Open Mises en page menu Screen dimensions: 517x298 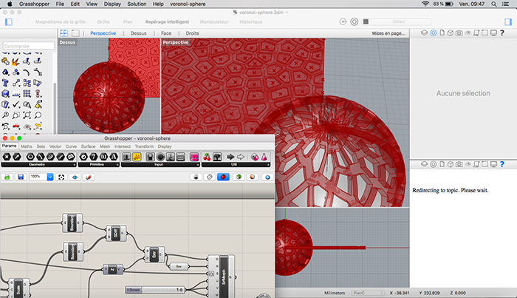coord(388,33)
